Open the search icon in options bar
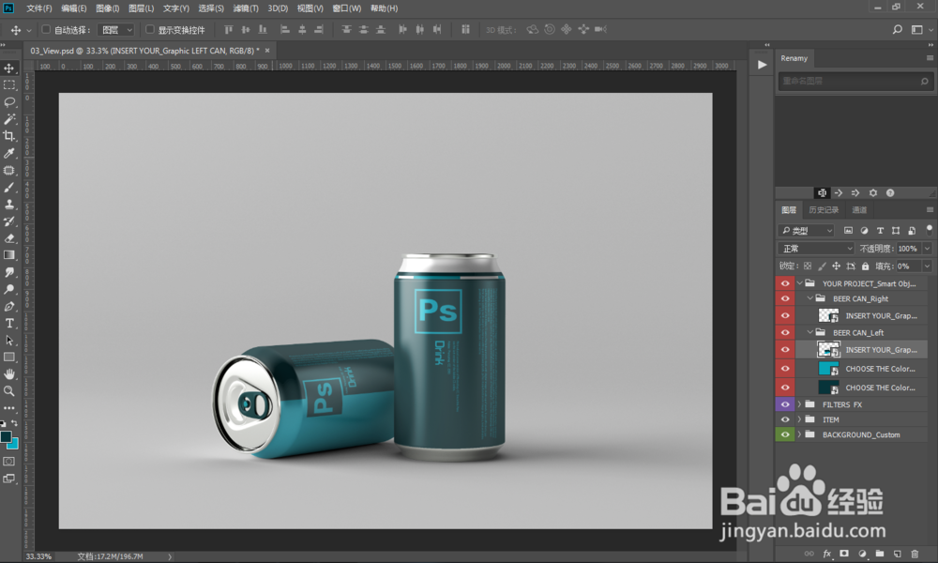The width and height of the screenshot is (938, 563). [x=897, y=29]
